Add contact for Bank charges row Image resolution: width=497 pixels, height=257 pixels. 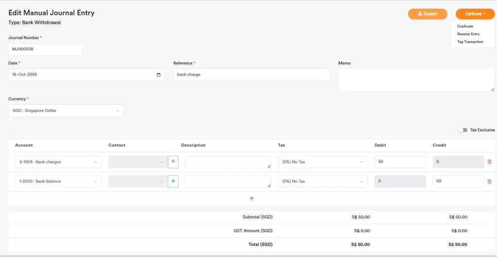tap(173, 161)
